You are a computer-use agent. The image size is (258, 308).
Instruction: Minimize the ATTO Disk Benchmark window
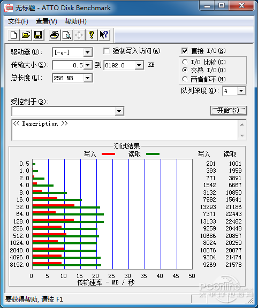(207, 5)
